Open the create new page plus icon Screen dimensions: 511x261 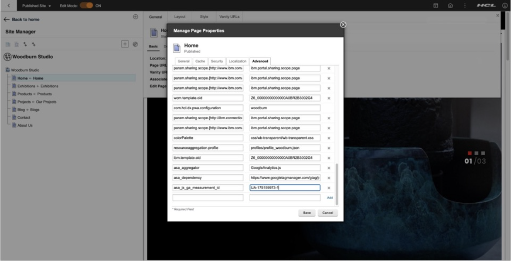125,44
